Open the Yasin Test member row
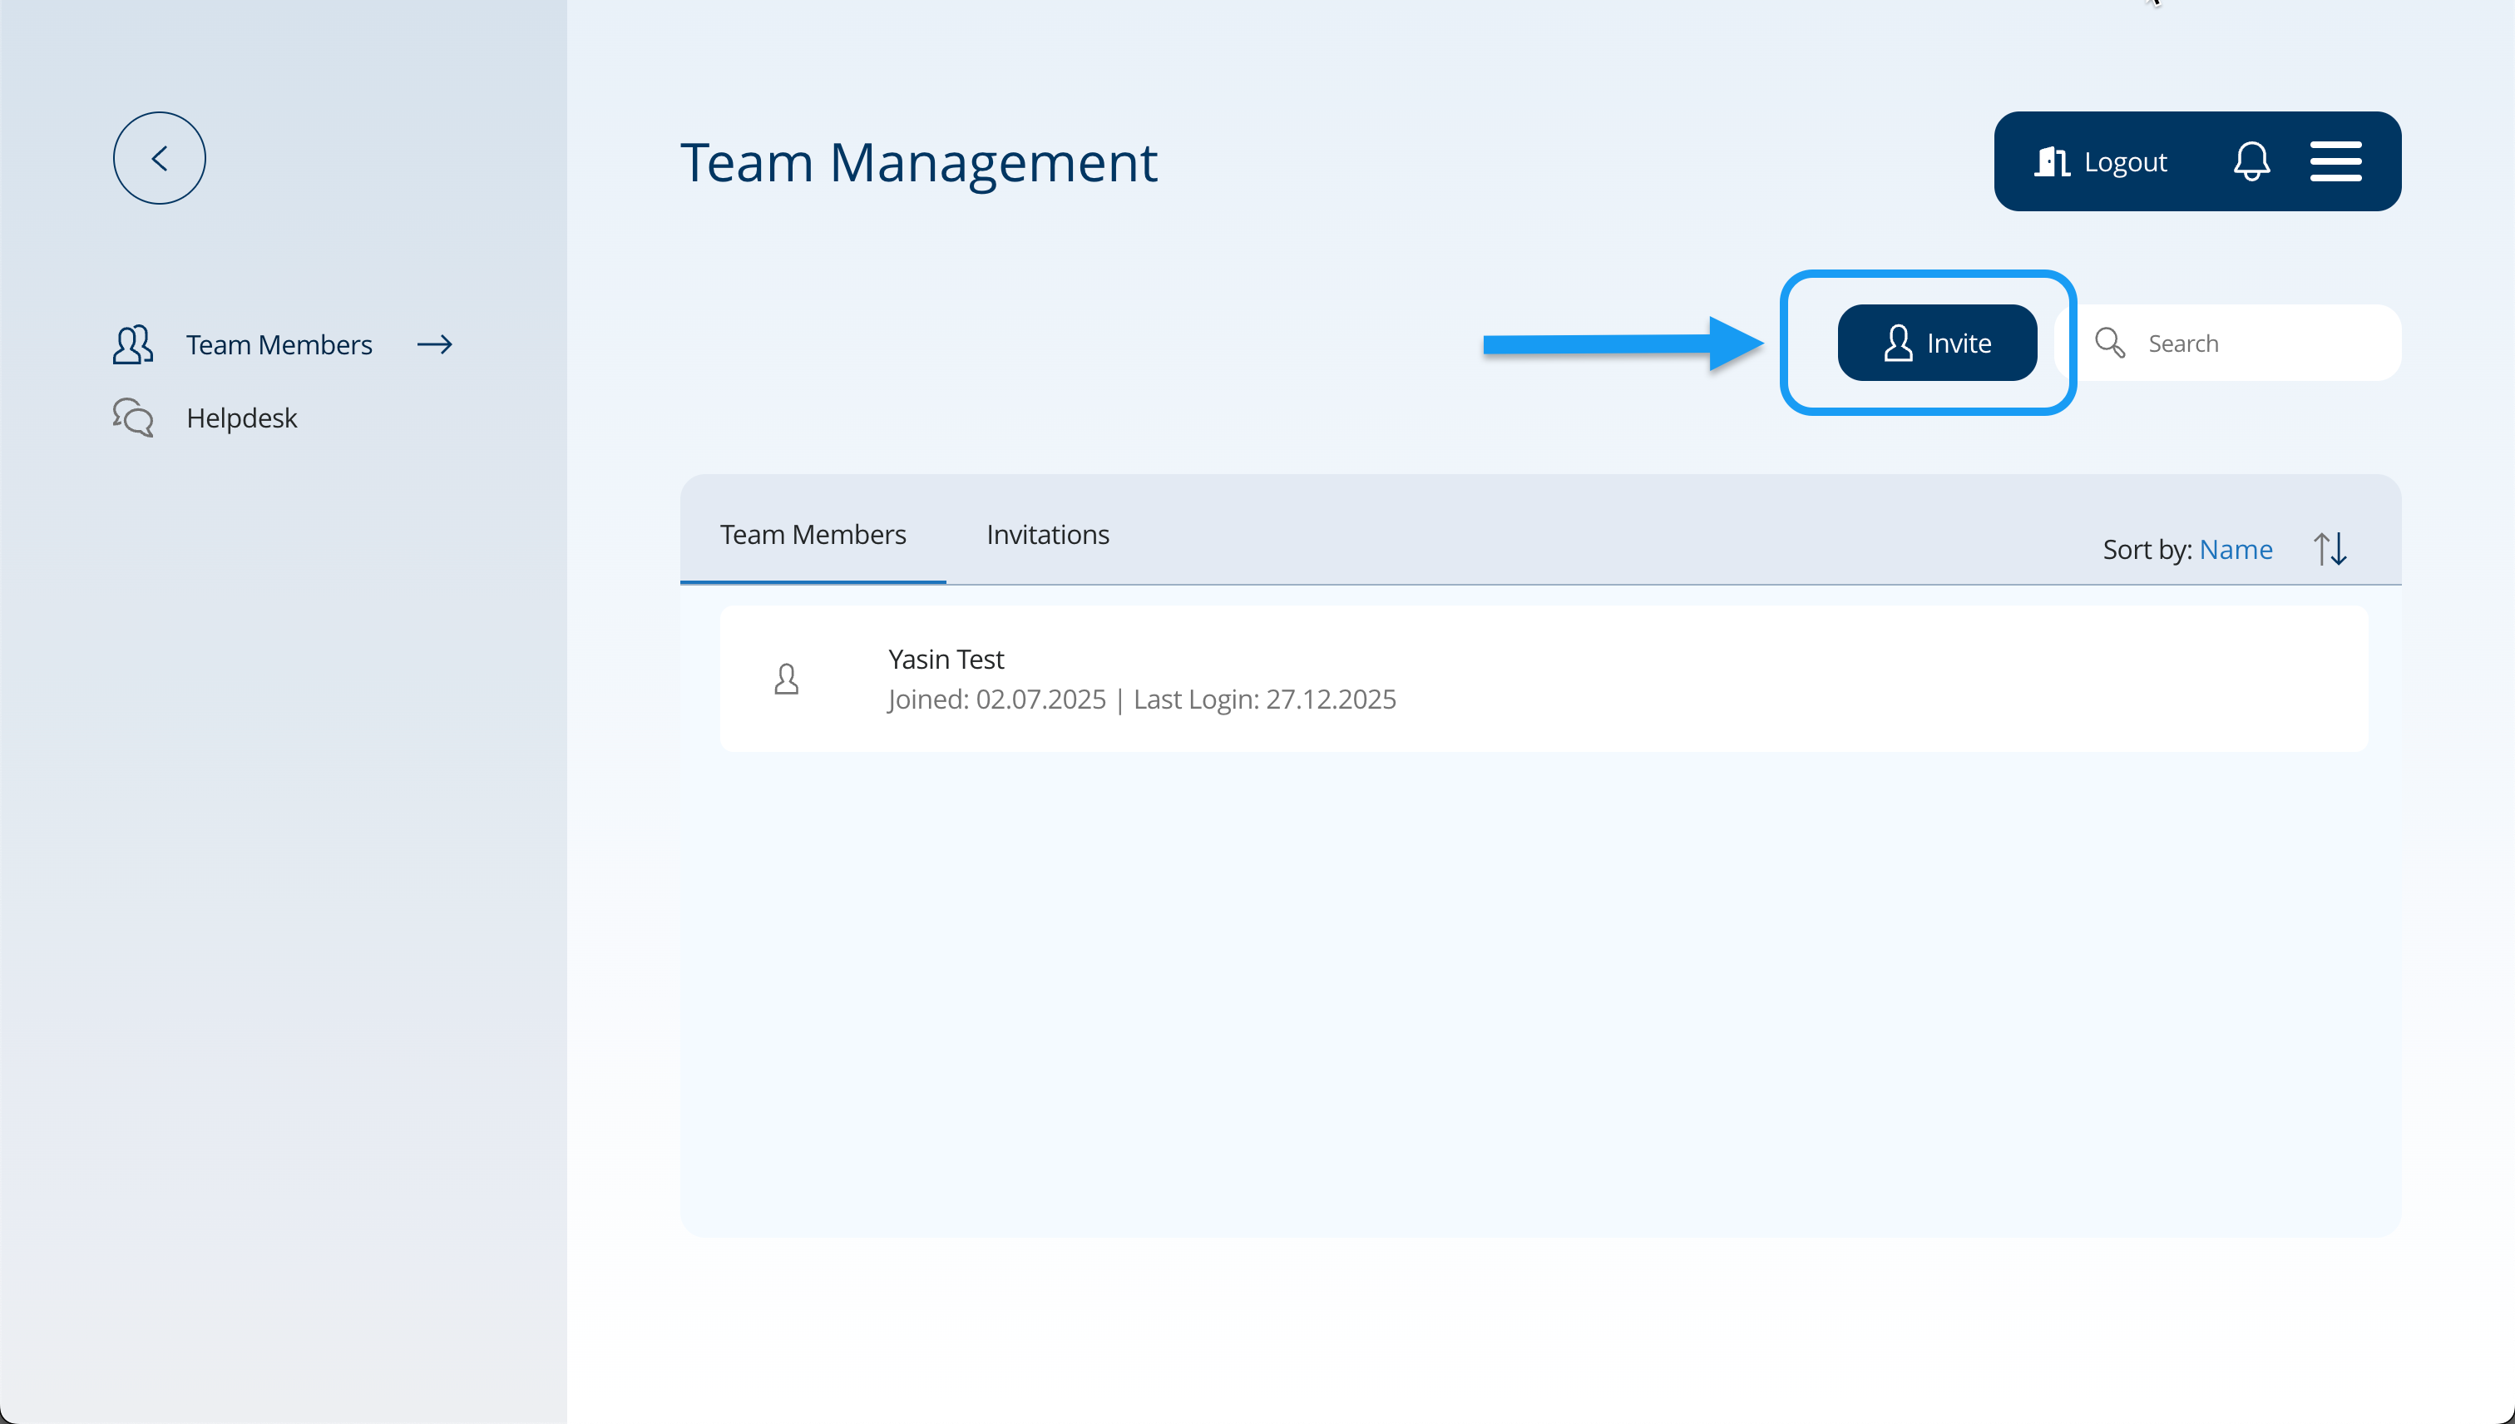 tap(1543, 679)
